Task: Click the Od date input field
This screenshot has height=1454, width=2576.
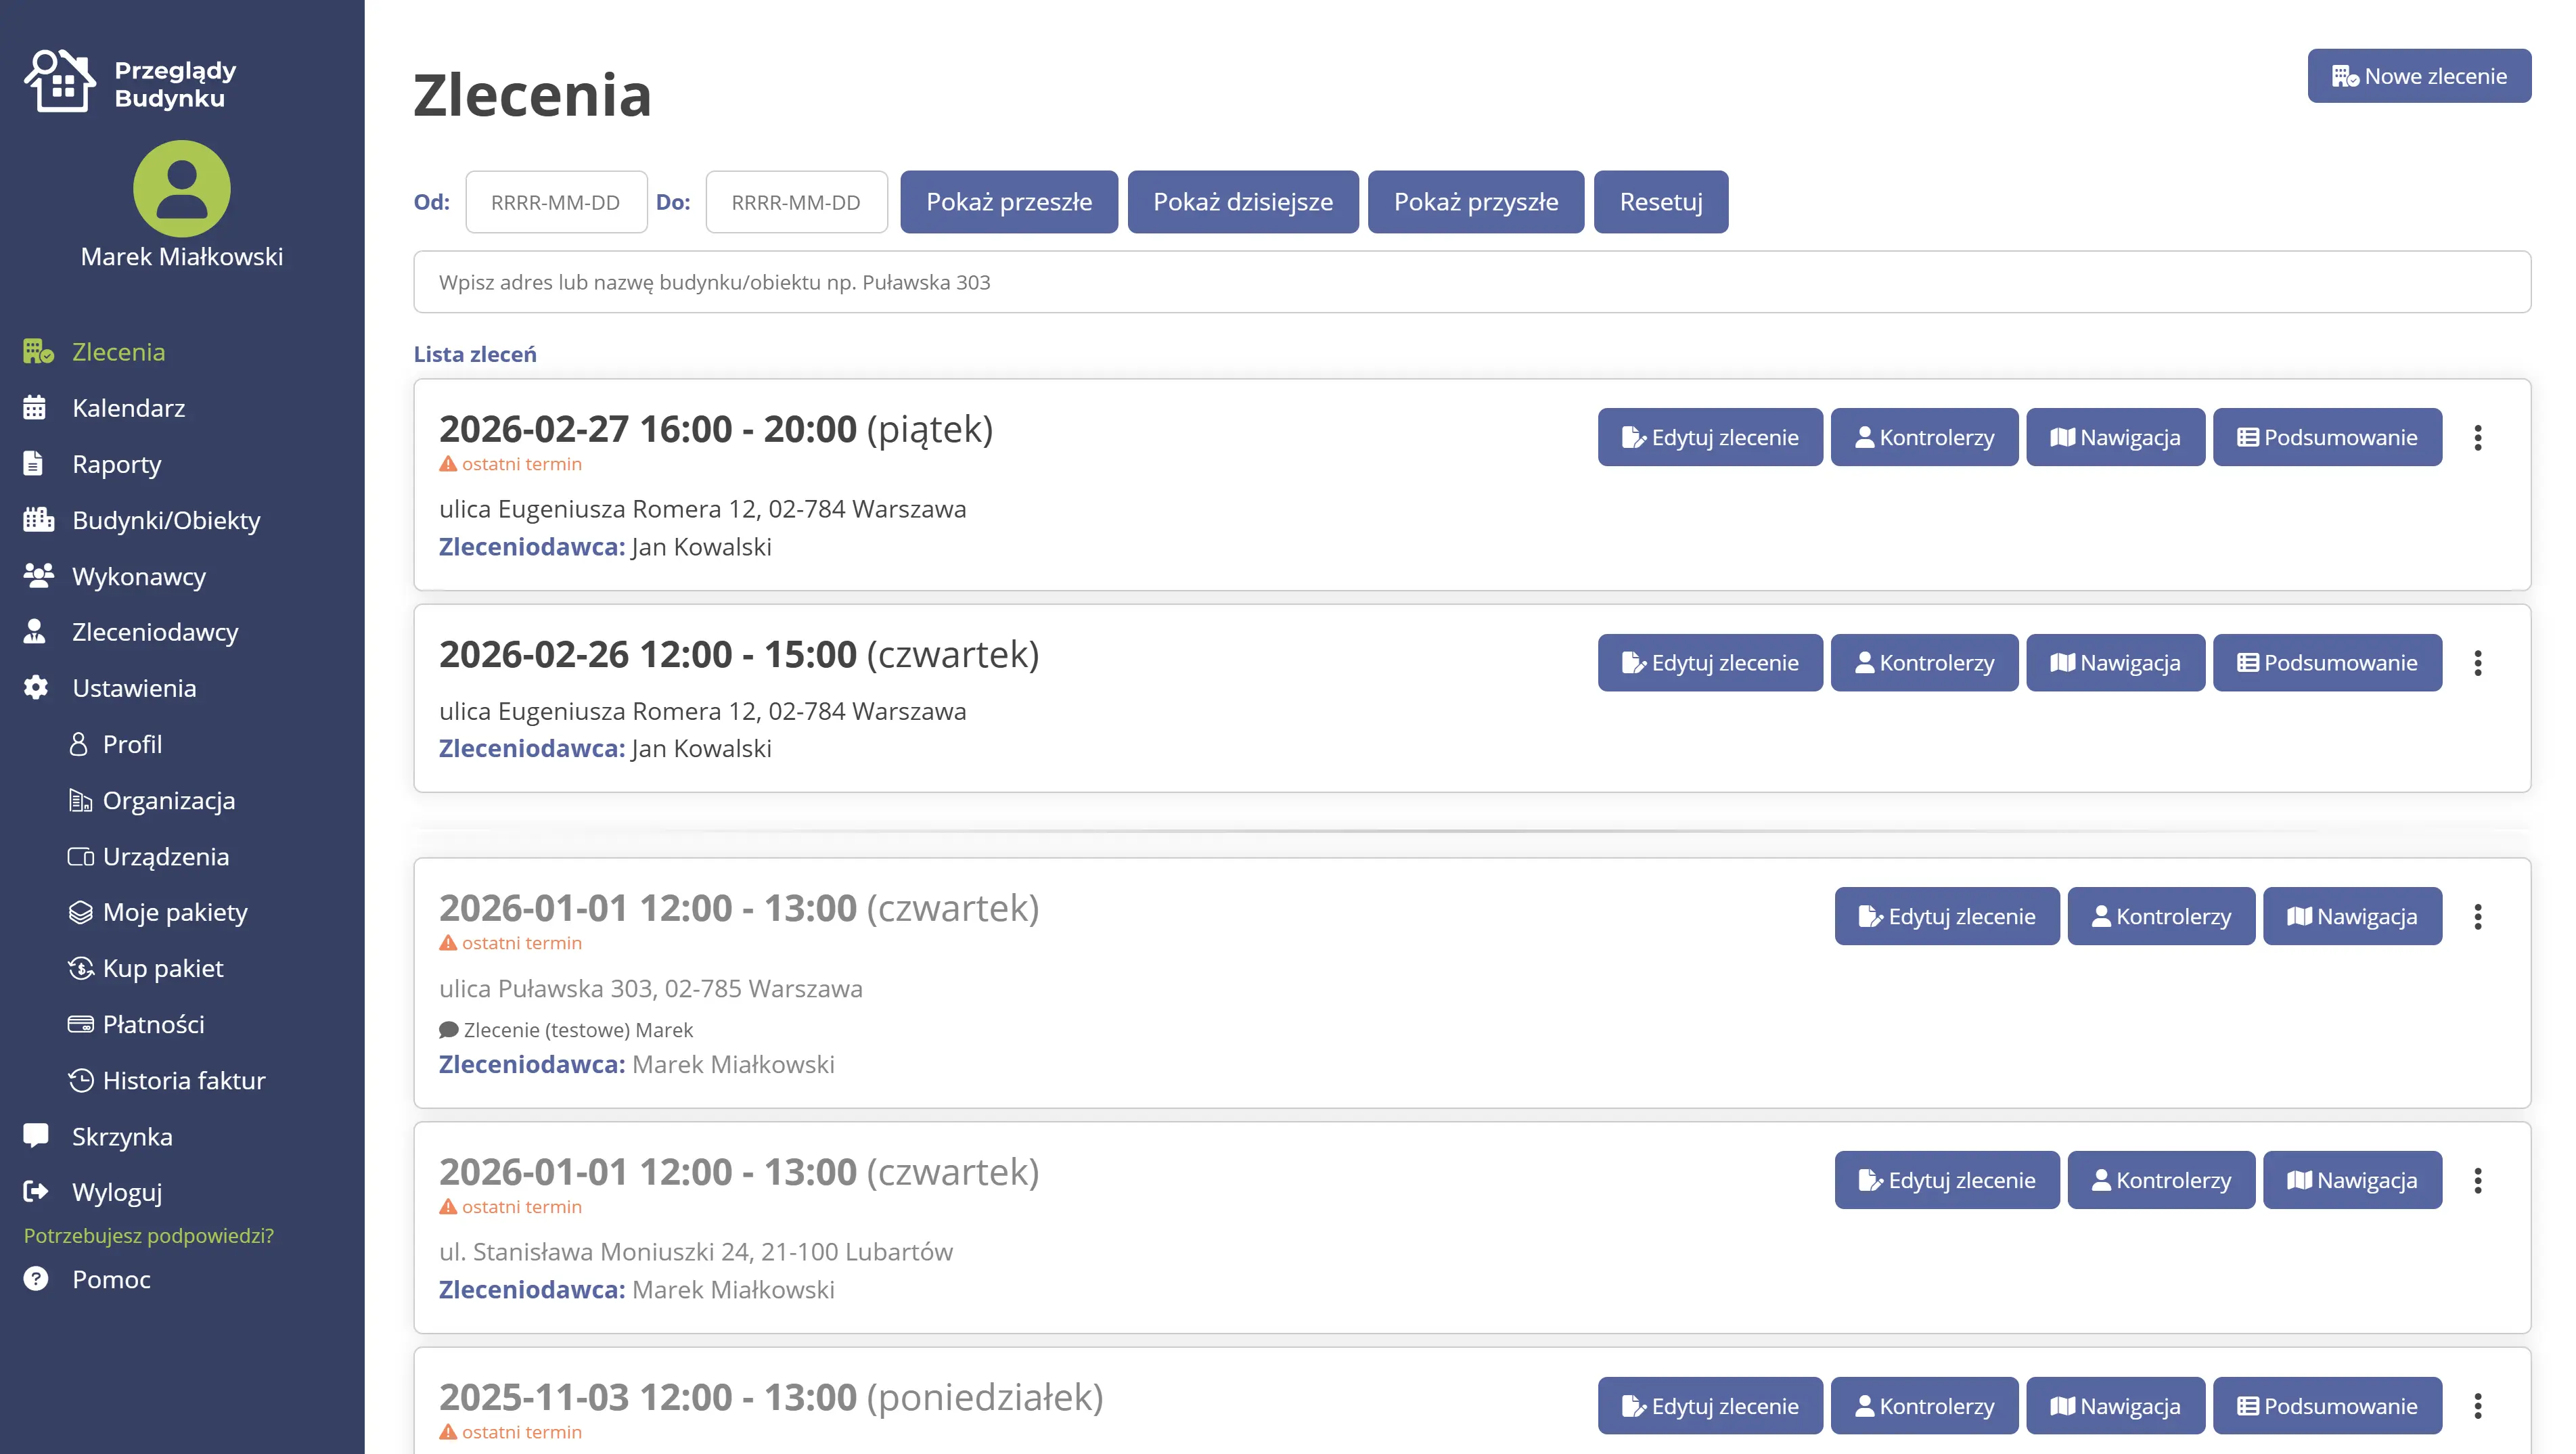Action: tap(556, 202)
